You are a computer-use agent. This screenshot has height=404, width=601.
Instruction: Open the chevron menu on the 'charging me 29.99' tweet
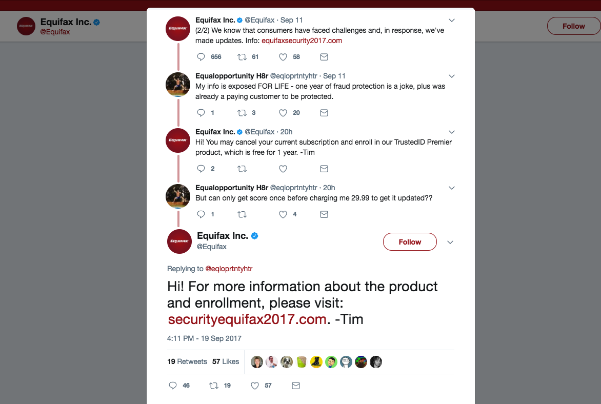(x=451, y=188)
